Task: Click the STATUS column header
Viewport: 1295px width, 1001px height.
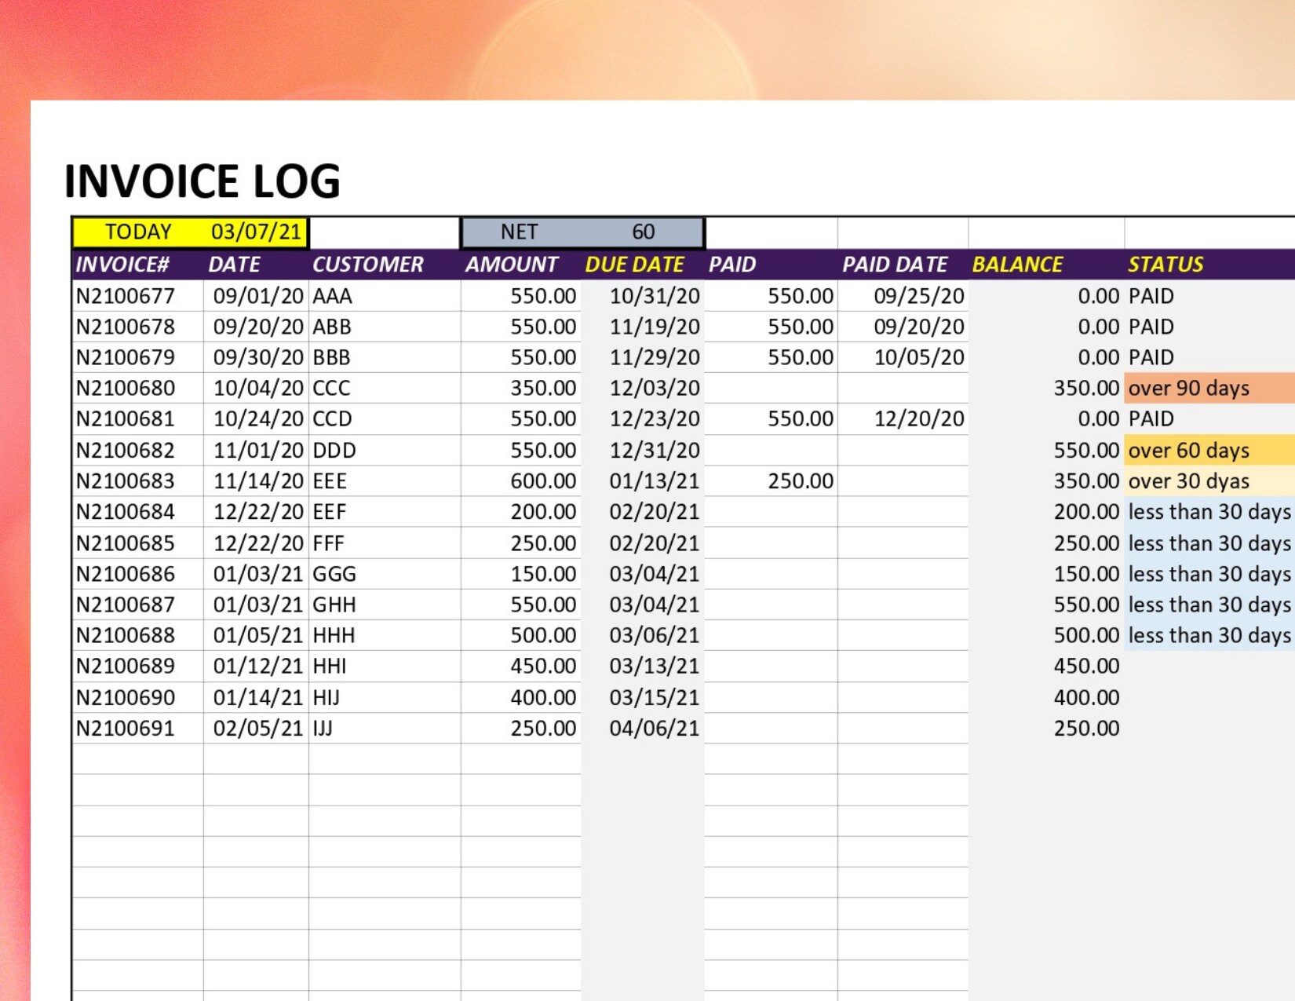Action: pos(1165,264)
